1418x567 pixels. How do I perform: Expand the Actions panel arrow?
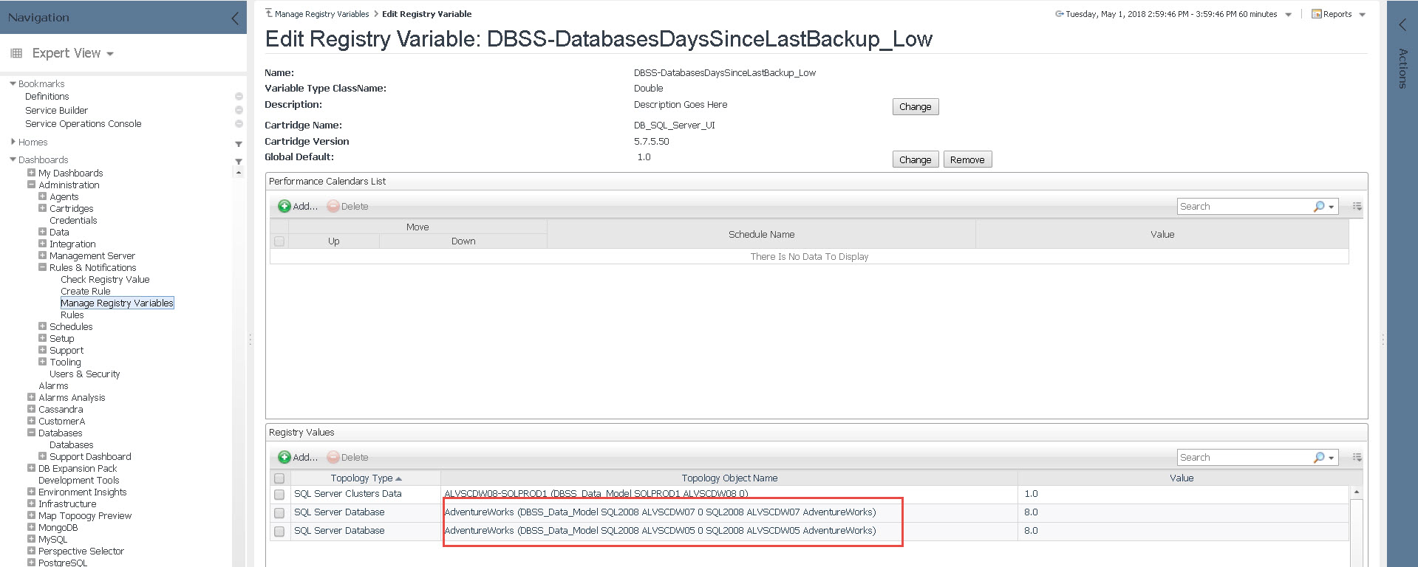tap(1402, 25)
